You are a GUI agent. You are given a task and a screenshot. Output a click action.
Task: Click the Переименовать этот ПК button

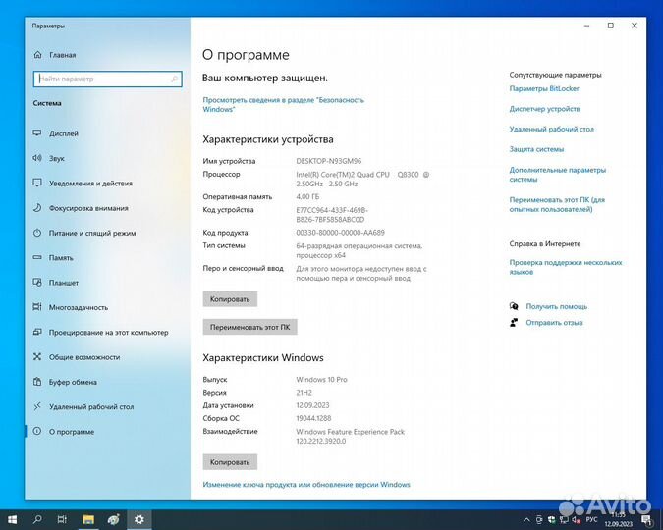[249, 327]
